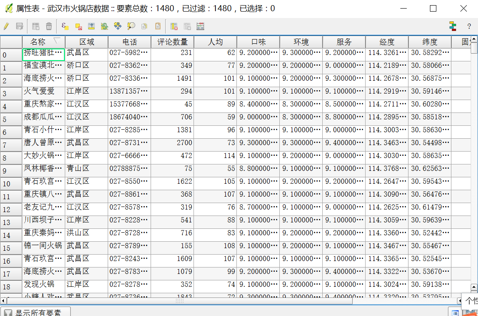Open the field calculator abacus icon

click(x=200, y=26)
